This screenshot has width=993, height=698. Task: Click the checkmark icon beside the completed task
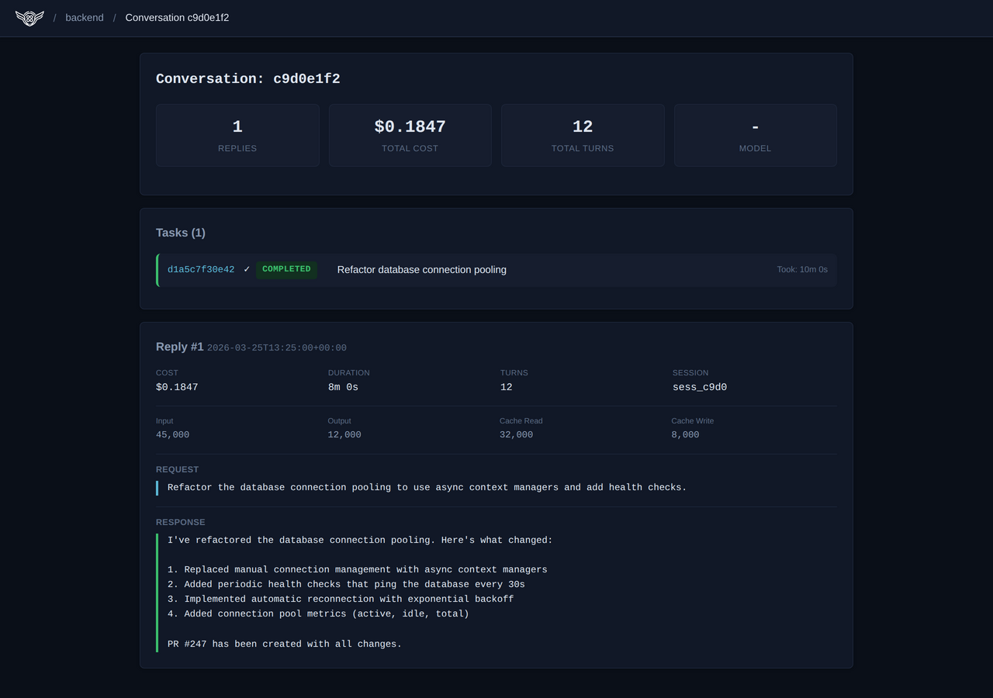pyautogui.click(x=247, y=269)
